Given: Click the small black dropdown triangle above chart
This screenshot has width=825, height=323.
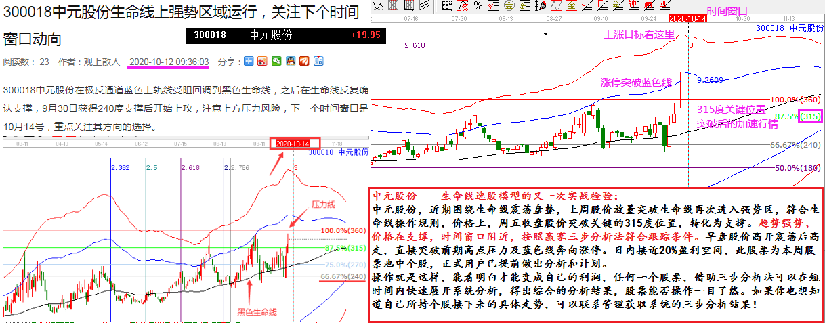Looking at the screenshot, I should tap(544, 33).
